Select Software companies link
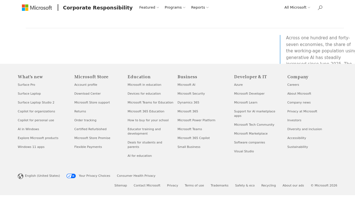Viewport: 355px width, 222px height. click(250, 143)
